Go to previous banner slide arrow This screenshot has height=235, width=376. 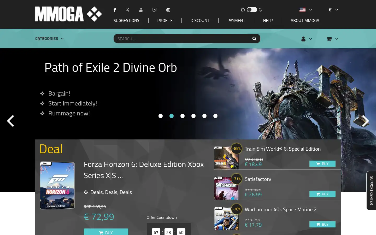pyautogui.click(x=10, y=121)
